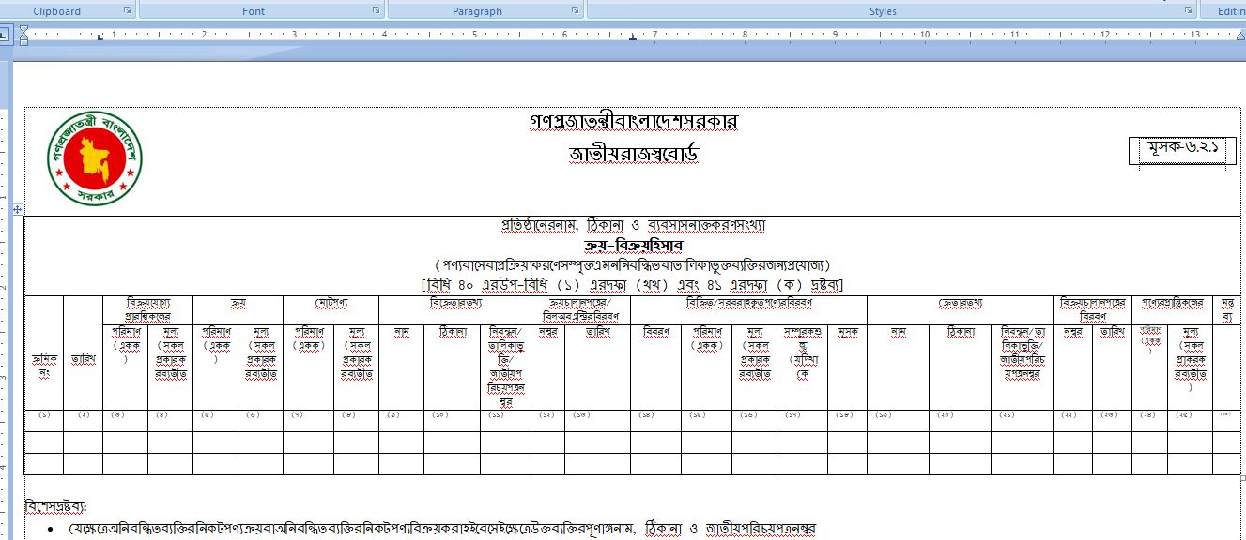The image size is (1246, 540).
Task: Click the Styles group label
Action: 883,11
